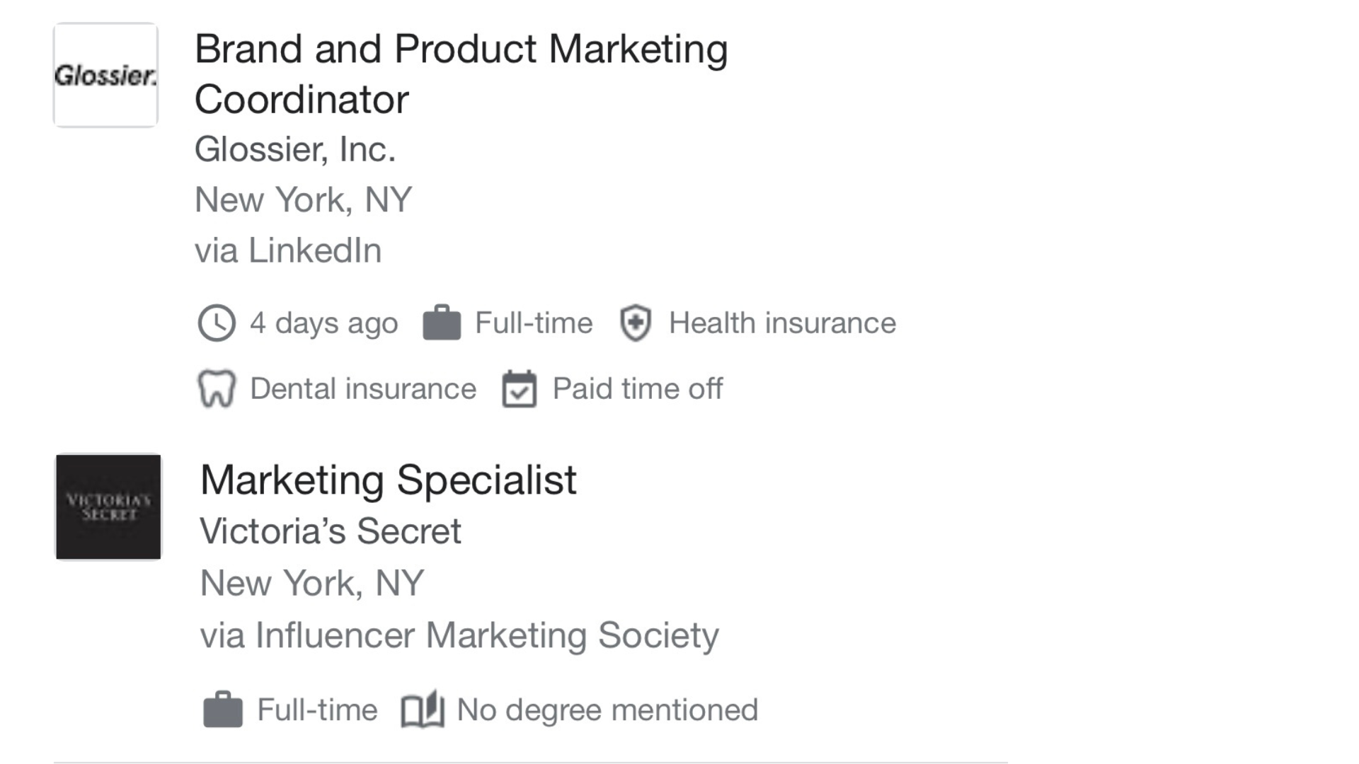The image size is (1359, 764).
Task: Click the dental insurance tooth icon
Action: (x=216, y=389)
